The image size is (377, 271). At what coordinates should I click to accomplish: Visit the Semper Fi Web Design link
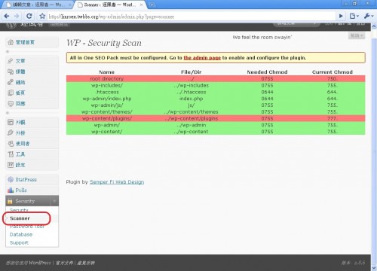(x=117, y=181)
